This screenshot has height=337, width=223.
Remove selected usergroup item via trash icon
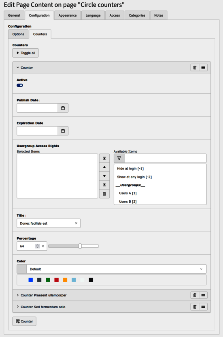click(104, 194)
